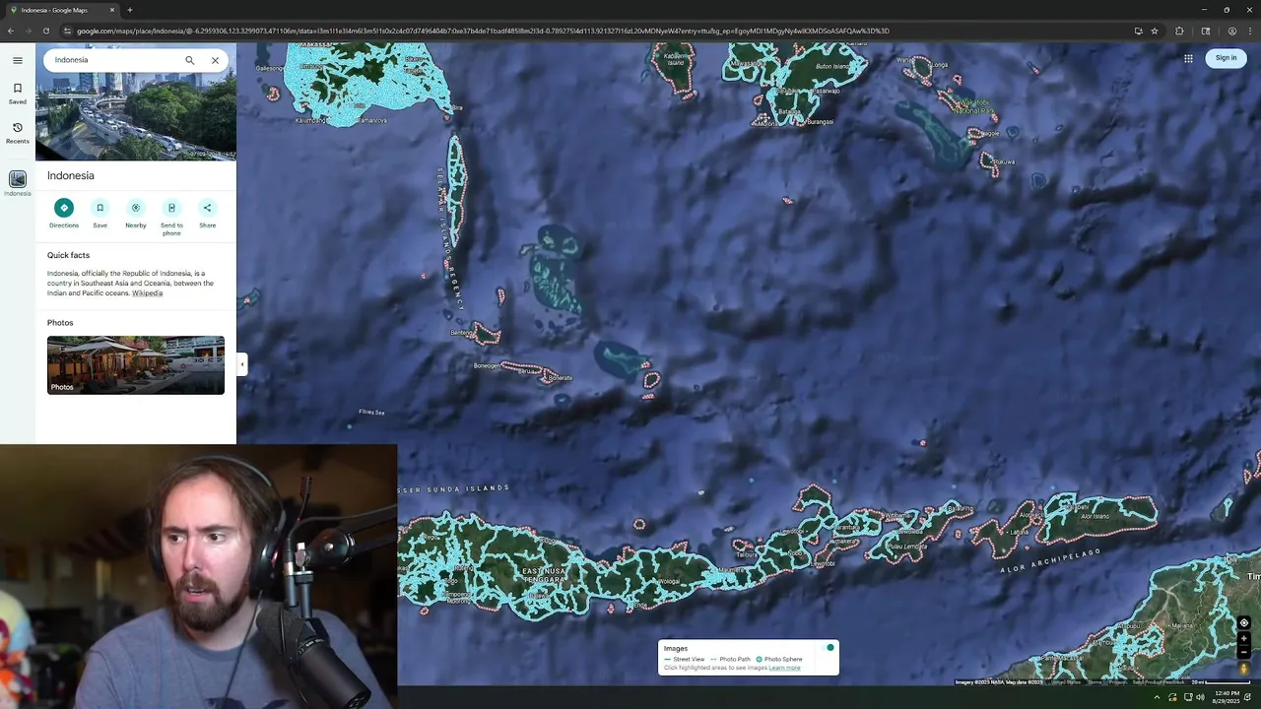The height and width of the screenshot is (709, 1261).
Task: Zoom out the map with minus
Action: tap(1243, 652)
